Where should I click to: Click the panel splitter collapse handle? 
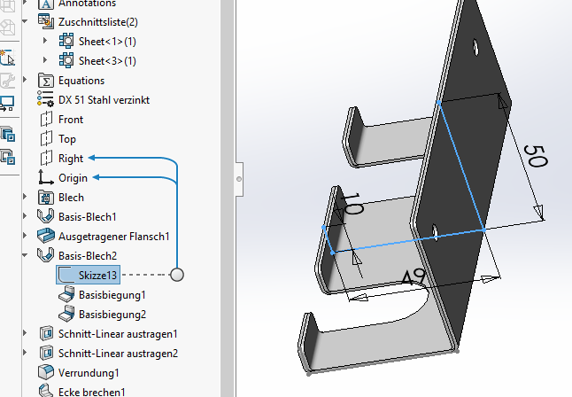239,179
